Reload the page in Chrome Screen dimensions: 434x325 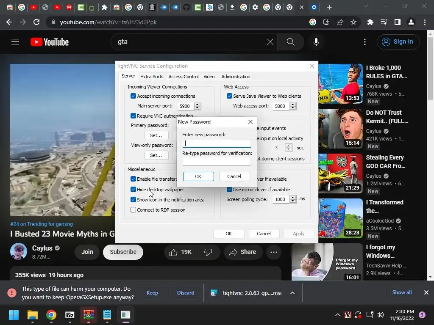pos(36,22)
